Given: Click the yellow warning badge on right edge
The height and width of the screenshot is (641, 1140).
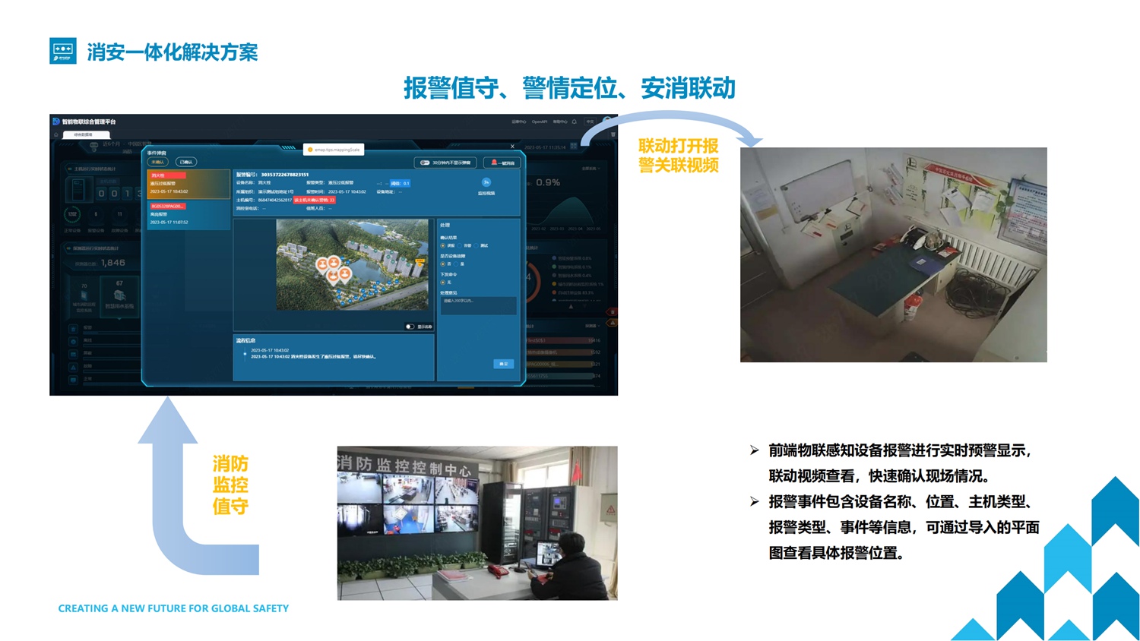Looking at the screenshot, I should coord(612,323).
